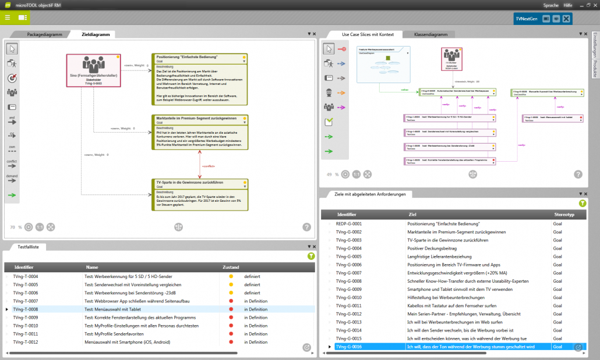
Task: Click the 1:1 zoom level control under Zieldiagramm
Action: pyautogui.click(x=39, y=227)
